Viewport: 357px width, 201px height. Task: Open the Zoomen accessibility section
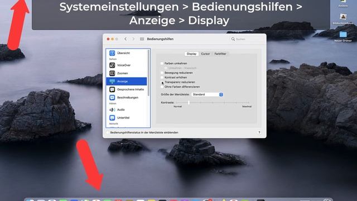coord(127,73)
